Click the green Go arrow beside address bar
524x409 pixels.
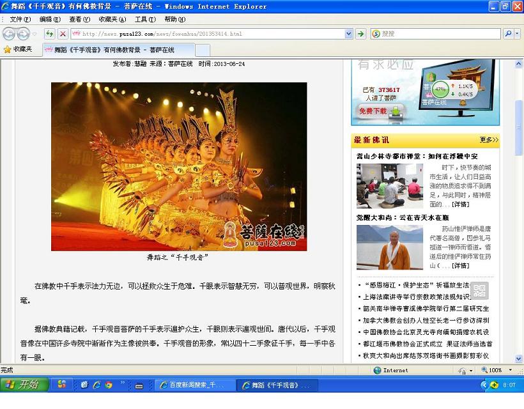click(x=360, y=34)
